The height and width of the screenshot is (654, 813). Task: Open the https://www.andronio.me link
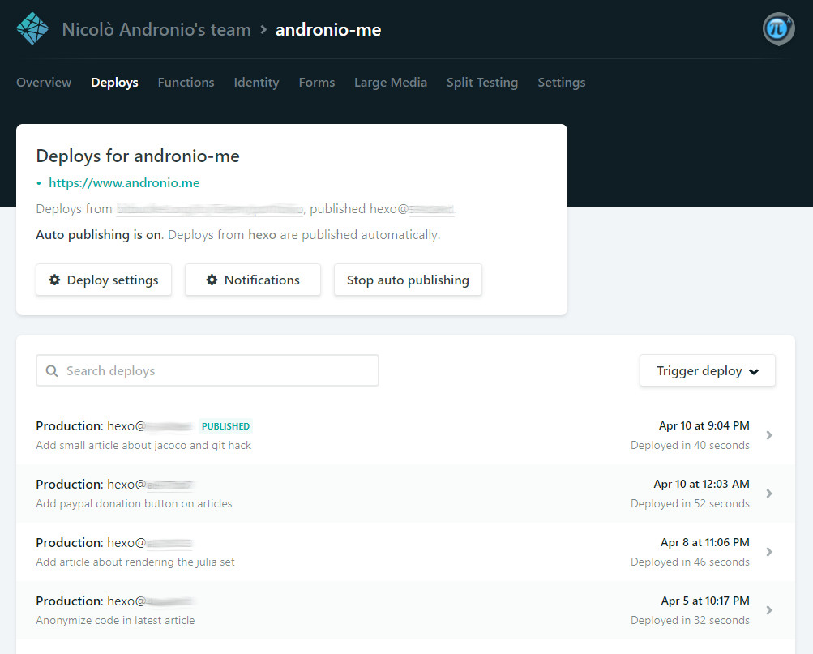coord(124,182)
